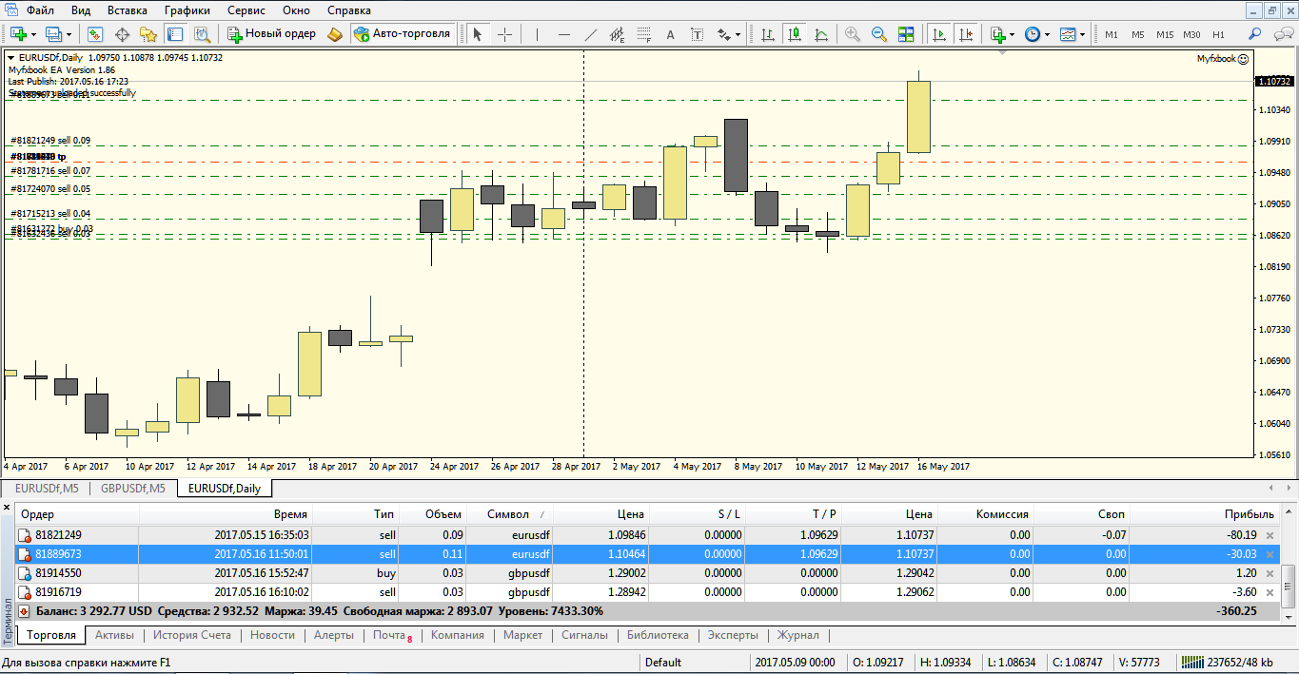The image size is (1299, 674).
Task: Click the Новый ордер button
Action: (x=272, y=34)
